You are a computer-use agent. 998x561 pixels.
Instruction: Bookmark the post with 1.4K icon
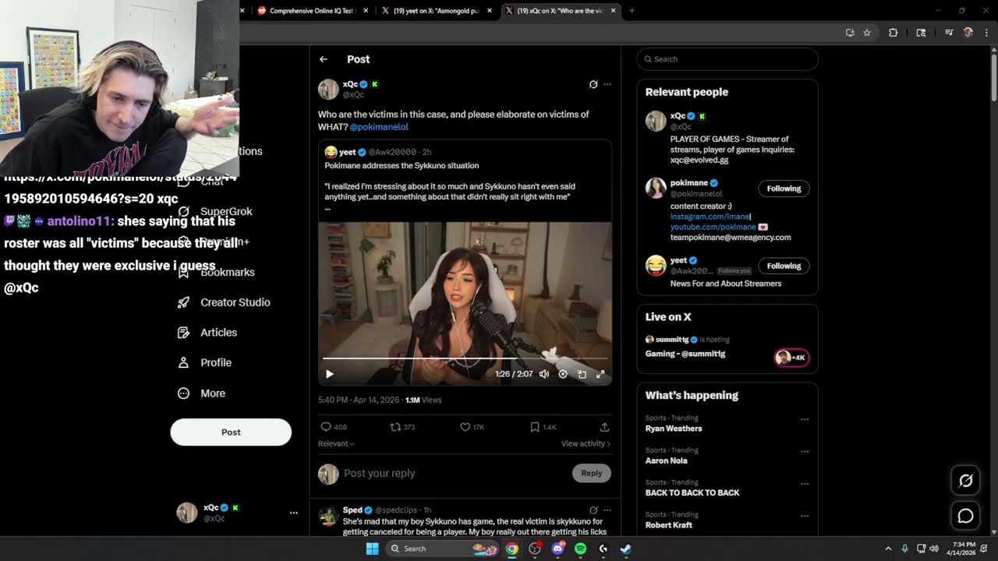[x=543, y=427]
